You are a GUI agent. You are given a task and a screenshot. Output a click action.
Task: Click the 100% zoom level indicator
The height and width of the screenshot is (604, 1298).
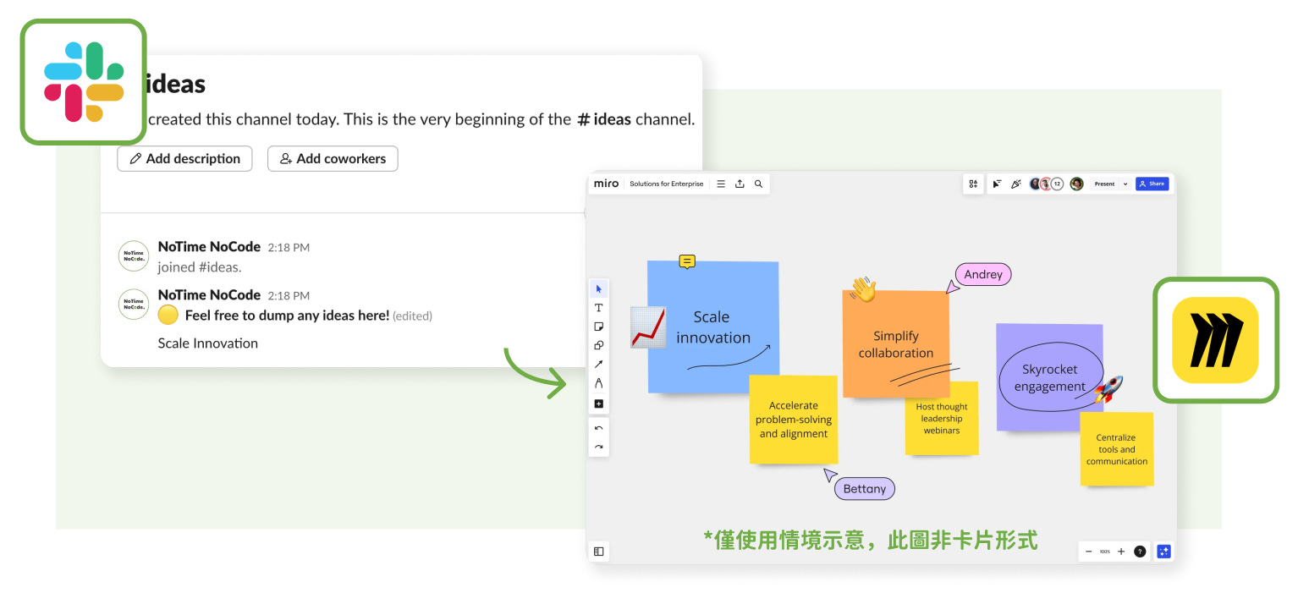click(1105, 552)
